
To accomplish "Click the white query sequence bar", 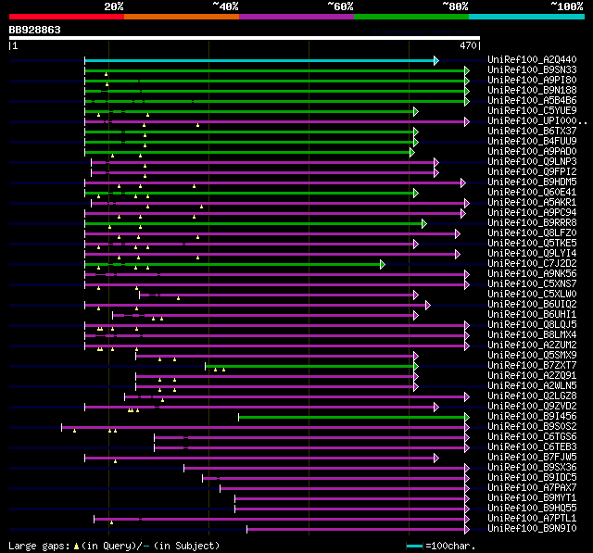I will point(245,38).
